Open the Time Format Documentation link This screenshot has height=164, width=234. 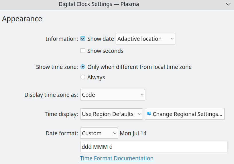(x=117, y=158)
